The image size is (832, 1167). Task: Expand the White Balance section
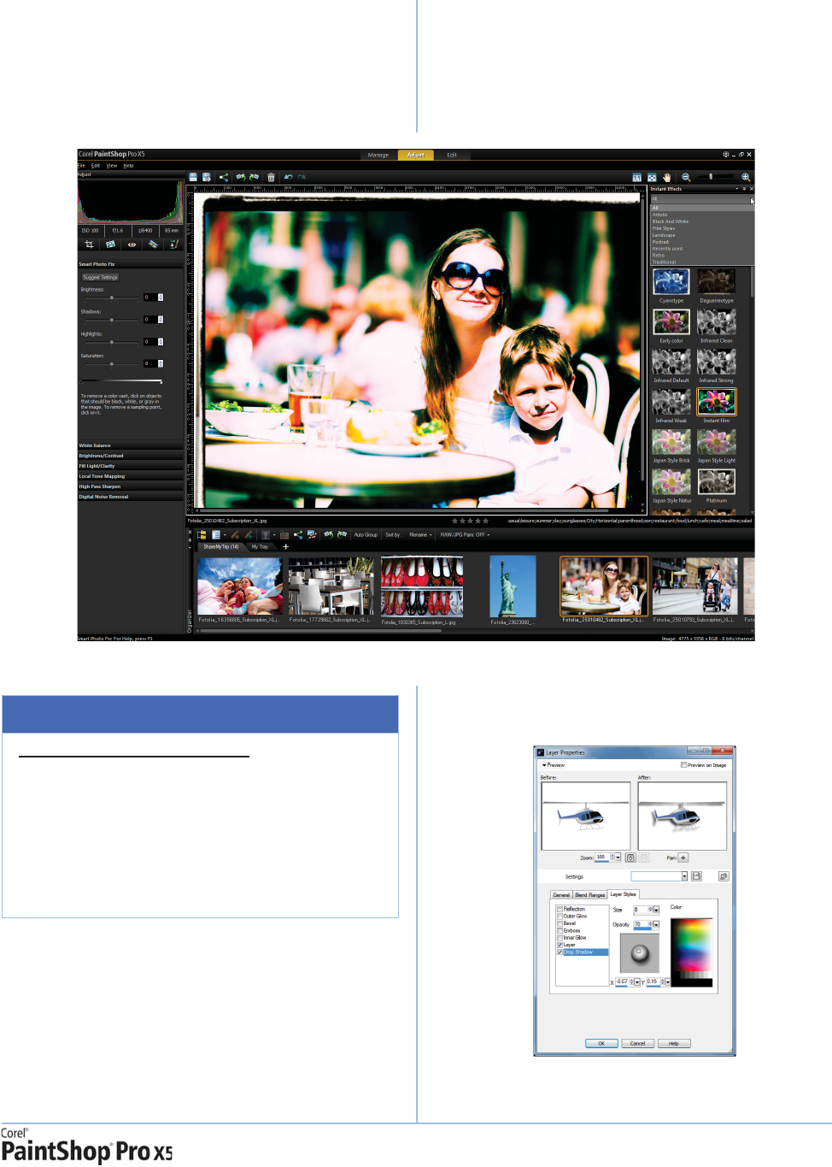(131, 445)
